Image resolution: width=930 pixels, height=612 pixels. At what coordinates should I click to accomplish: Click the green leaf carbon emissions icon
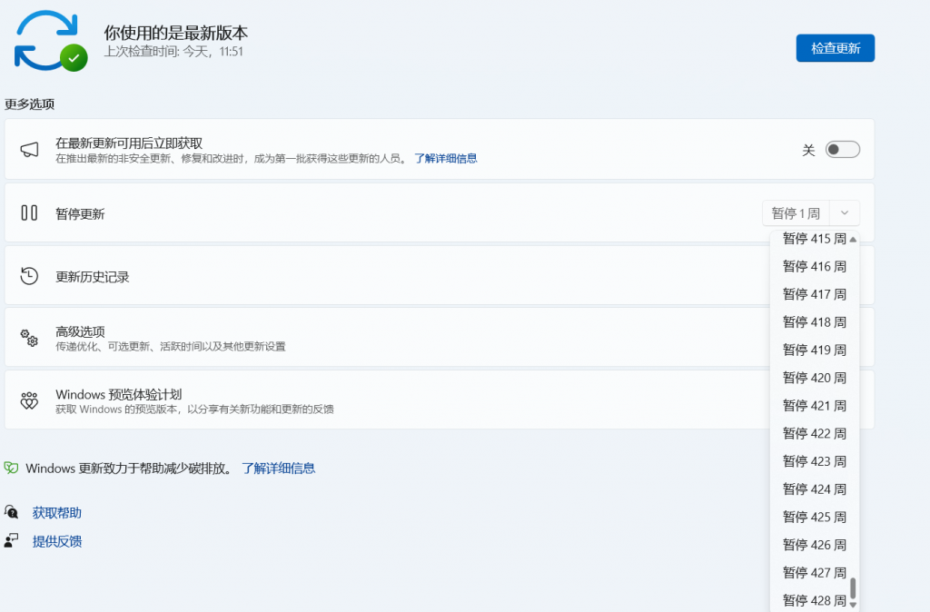tap(11, 469)
